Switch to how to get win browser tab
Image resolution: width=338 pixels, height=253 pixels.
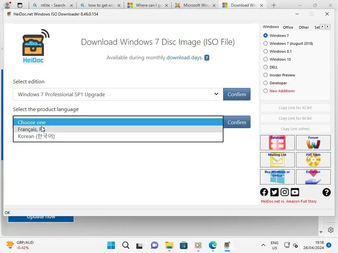(x=100, y=5)
